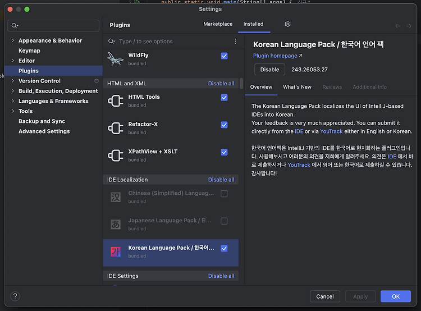Click Disable all for HTML and XML
The height and width of the screenshot is (311, 421).
click(221, 83)
